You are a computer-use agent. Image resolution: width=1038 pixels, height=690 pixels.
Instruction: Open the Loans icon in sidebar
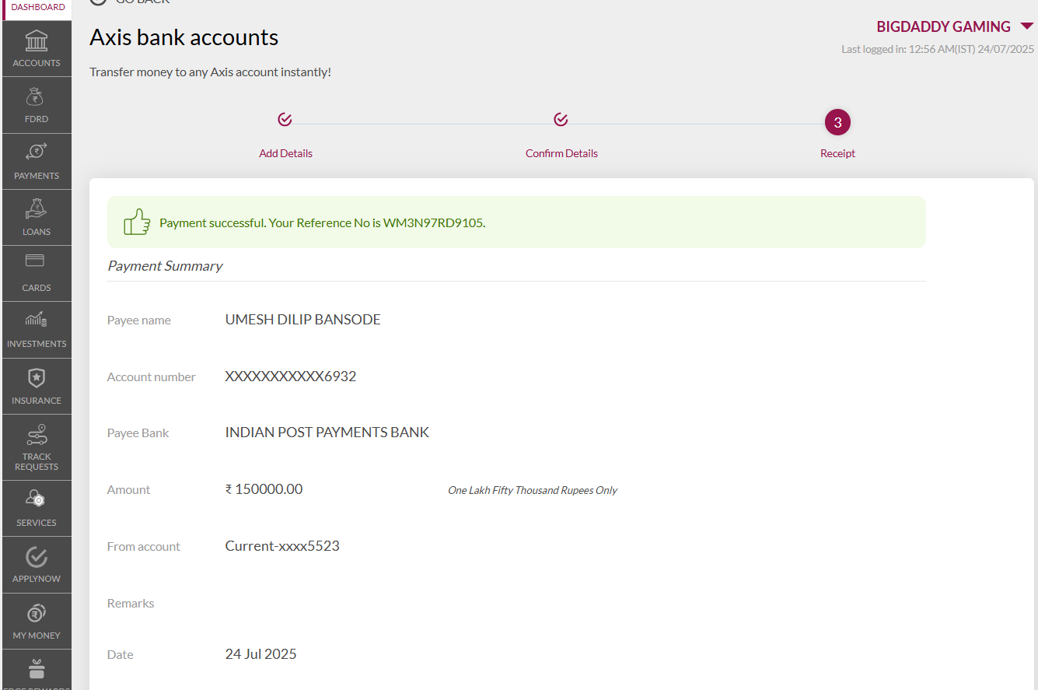pyautogui.click(x=37, y=209)
